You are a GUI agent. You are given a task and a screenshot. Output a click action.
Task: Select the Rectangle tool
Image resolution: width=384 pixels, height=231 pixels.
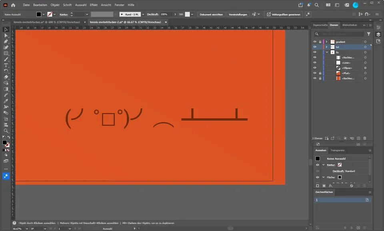point(6,53)
